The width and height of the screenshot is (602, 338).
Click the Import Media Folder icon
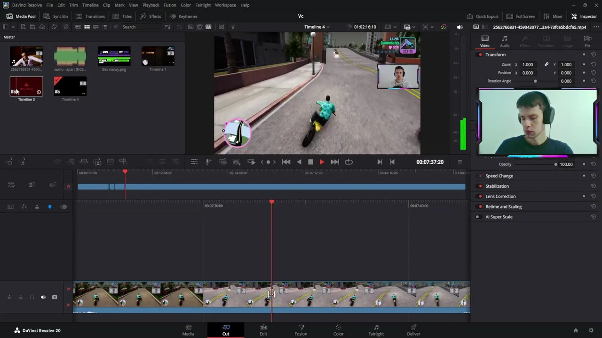pyautogui.click(x=32, y=27)
